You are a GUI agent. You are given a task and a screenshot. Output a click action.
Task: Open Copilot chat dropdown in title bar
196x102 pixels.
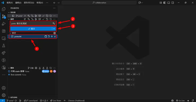click(x=140, y=3)
